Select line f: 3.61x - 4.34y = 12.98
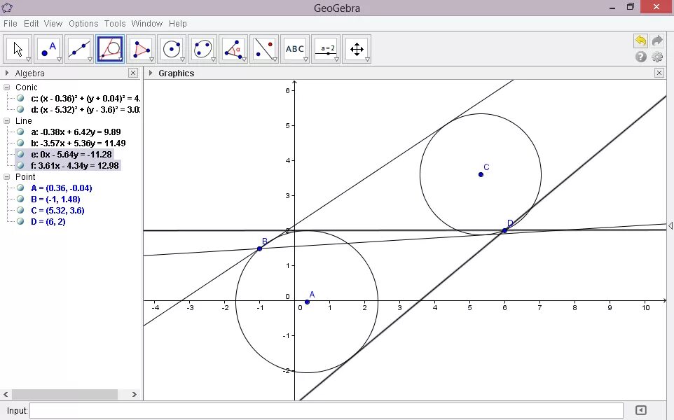Viewport: 674px width, 420px height. [75, 165]
